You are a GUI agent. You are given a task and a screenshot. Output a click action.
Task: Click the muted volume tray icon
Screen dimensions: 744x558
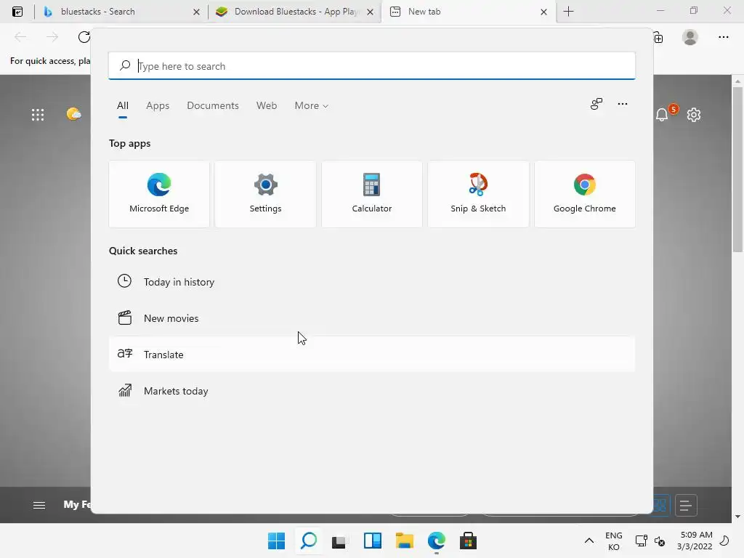tap(660, 541)
